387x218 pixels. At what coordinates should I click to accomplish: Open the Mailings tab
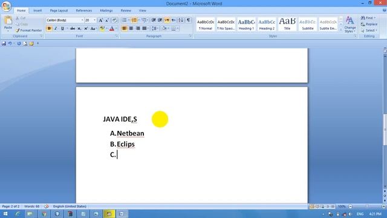[x=106, y=11]
